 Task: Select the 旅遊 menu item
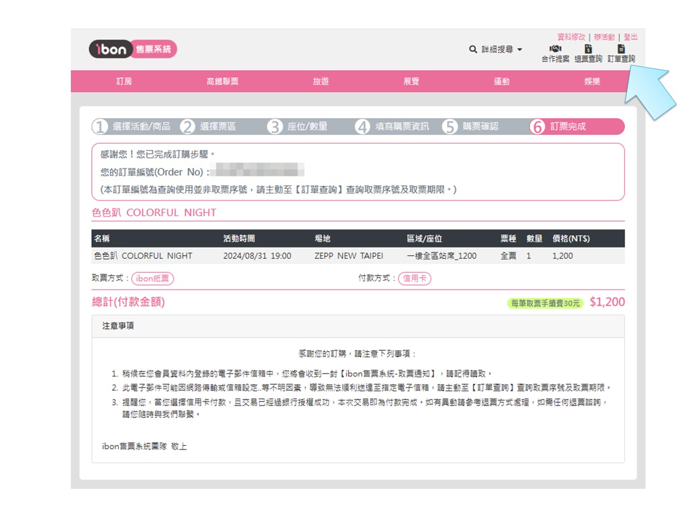[321, 82]
